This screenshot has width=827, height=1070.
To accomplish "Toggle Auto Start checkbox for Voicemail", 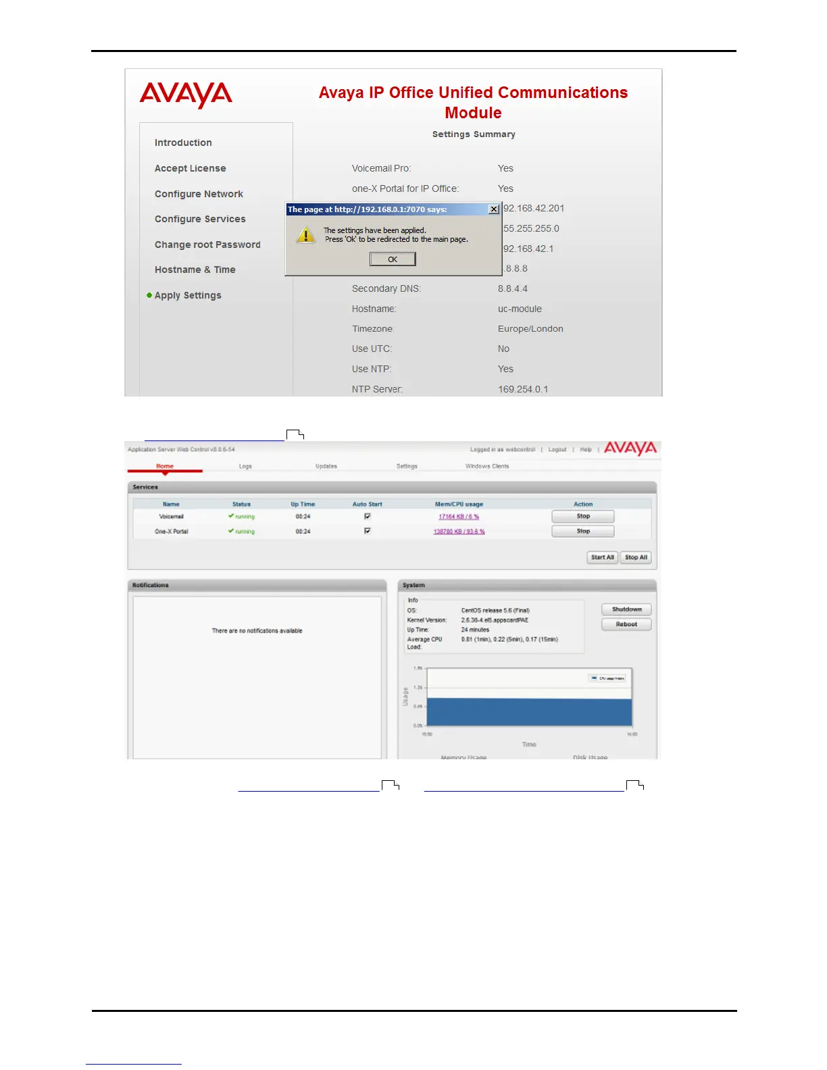I will point(368,516).
